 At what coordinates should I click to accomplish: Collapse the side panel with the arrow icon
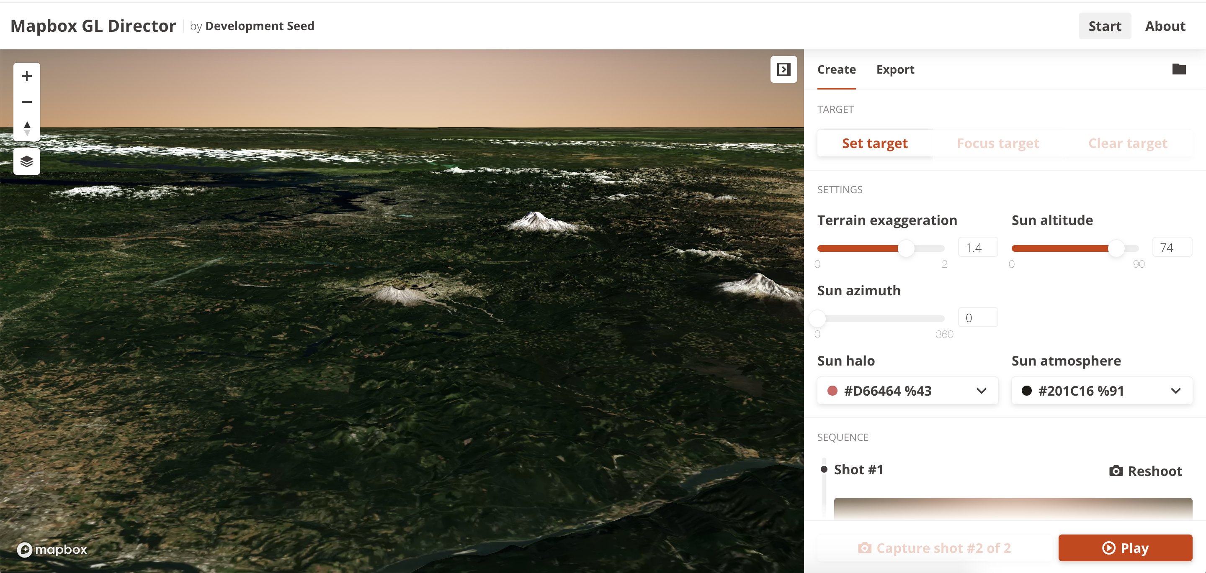click(783, 70)
